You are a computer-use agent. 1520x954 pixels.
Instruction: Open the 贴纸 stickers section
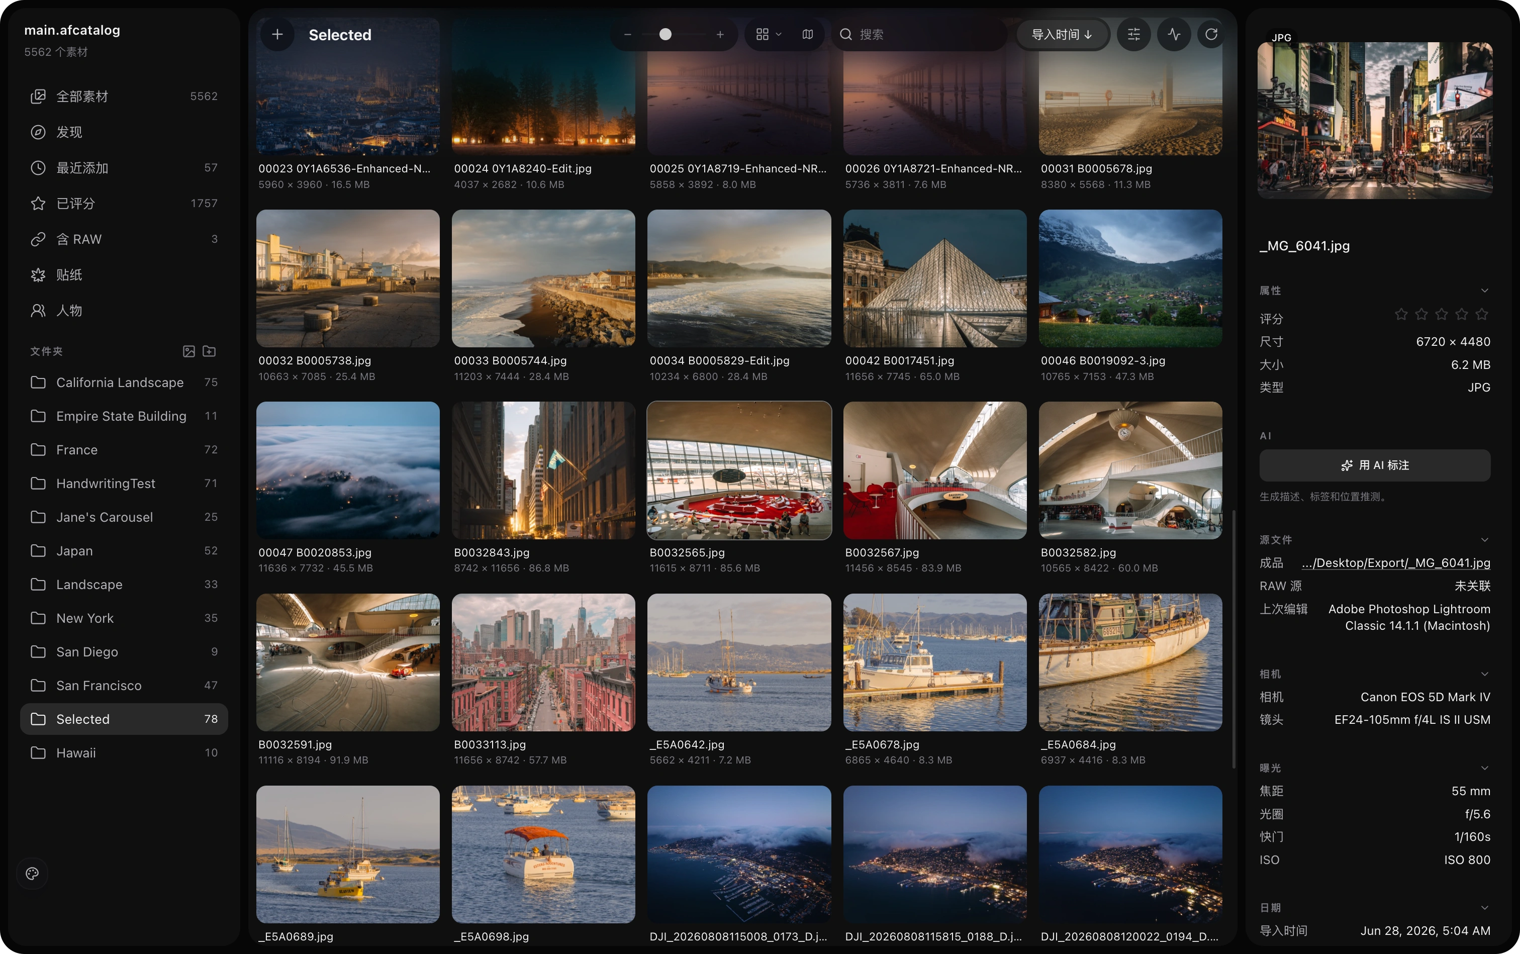[124, 275]
